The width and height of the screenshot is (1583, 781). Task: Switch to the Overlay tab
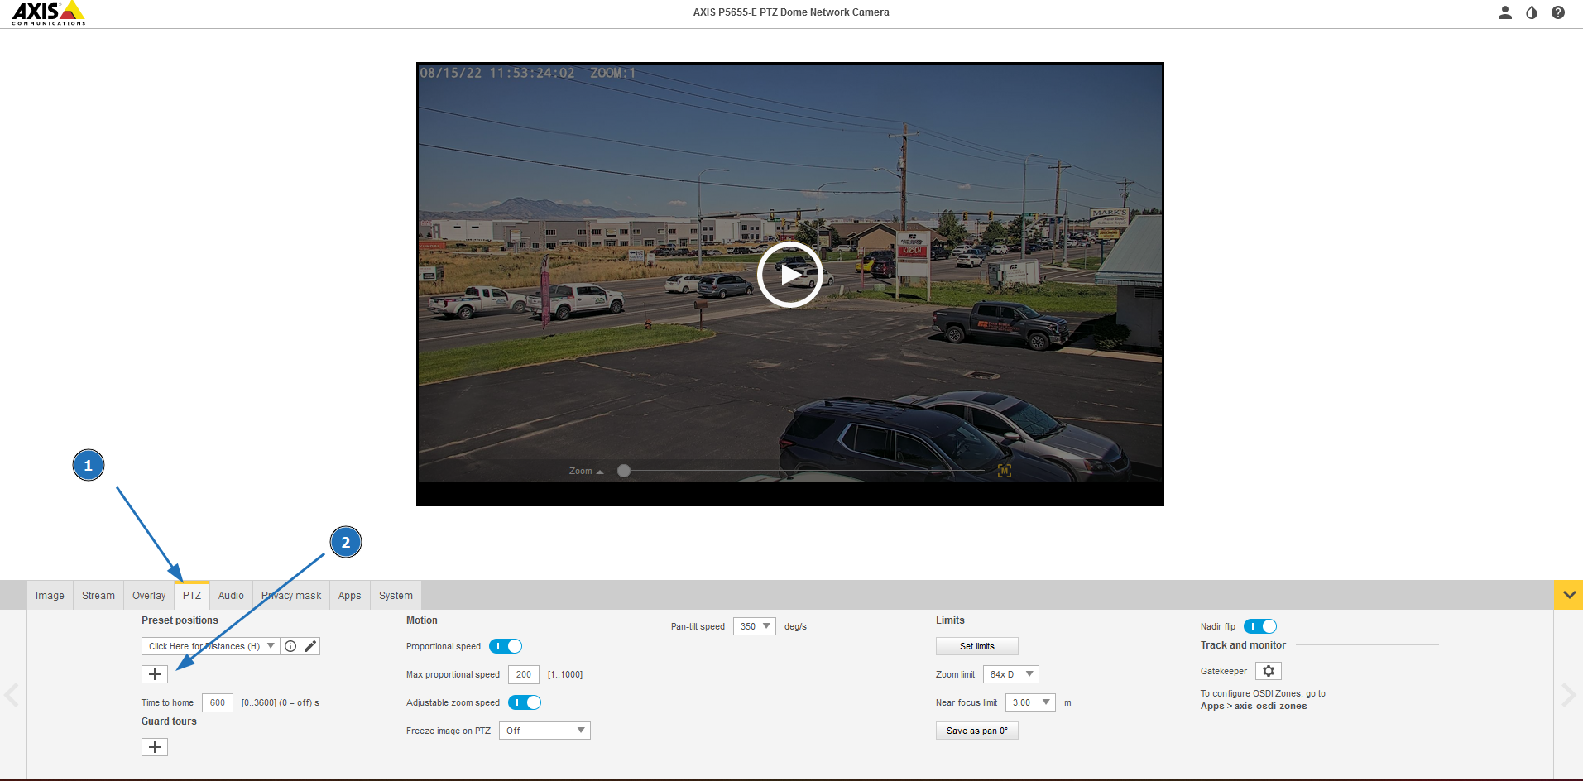pyautogui.click(x=149, y=596)
